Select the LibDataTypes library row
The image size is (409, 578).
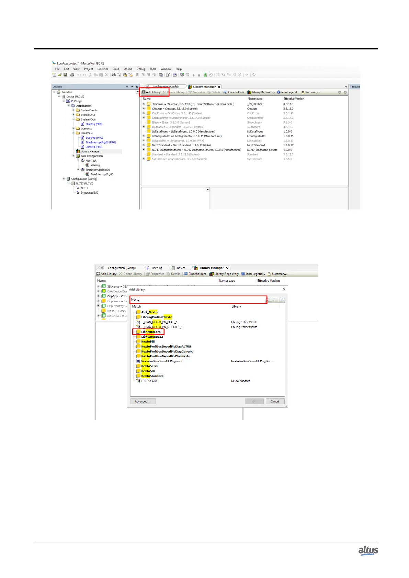183,131
